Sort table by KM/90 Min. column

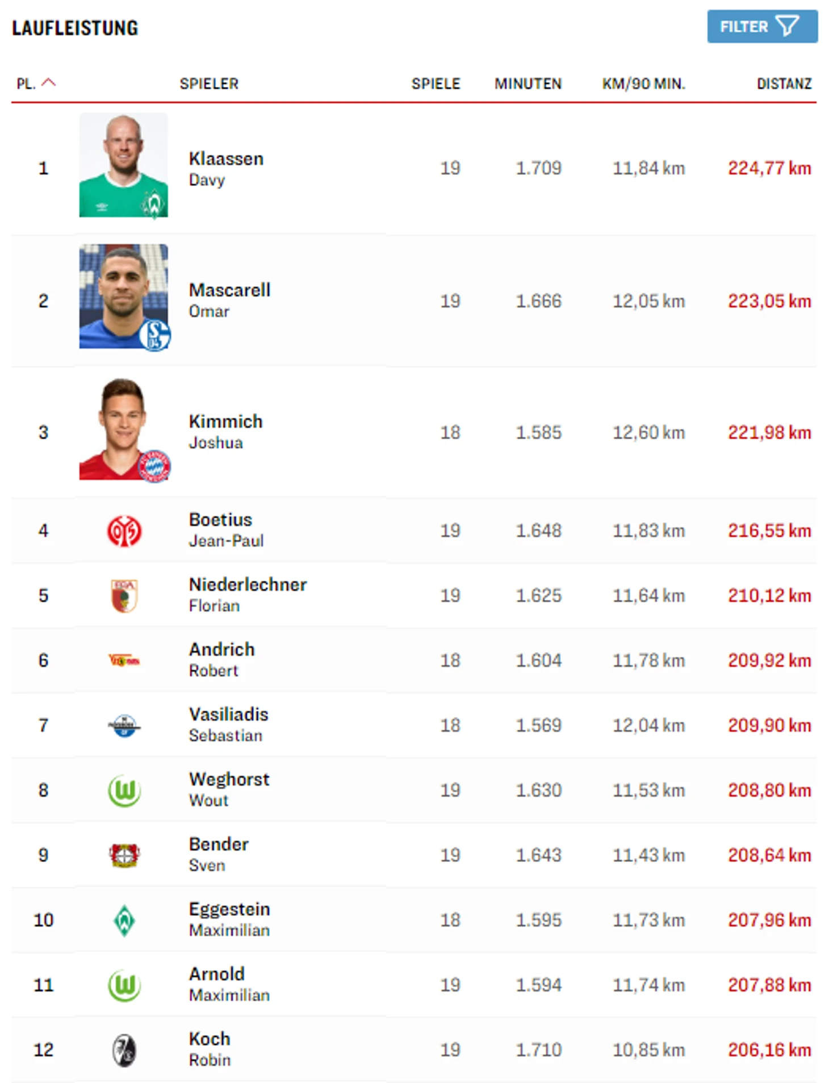tap(643, 84)
